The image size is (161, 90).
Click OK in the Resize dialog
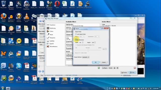(x=96, y=62)
